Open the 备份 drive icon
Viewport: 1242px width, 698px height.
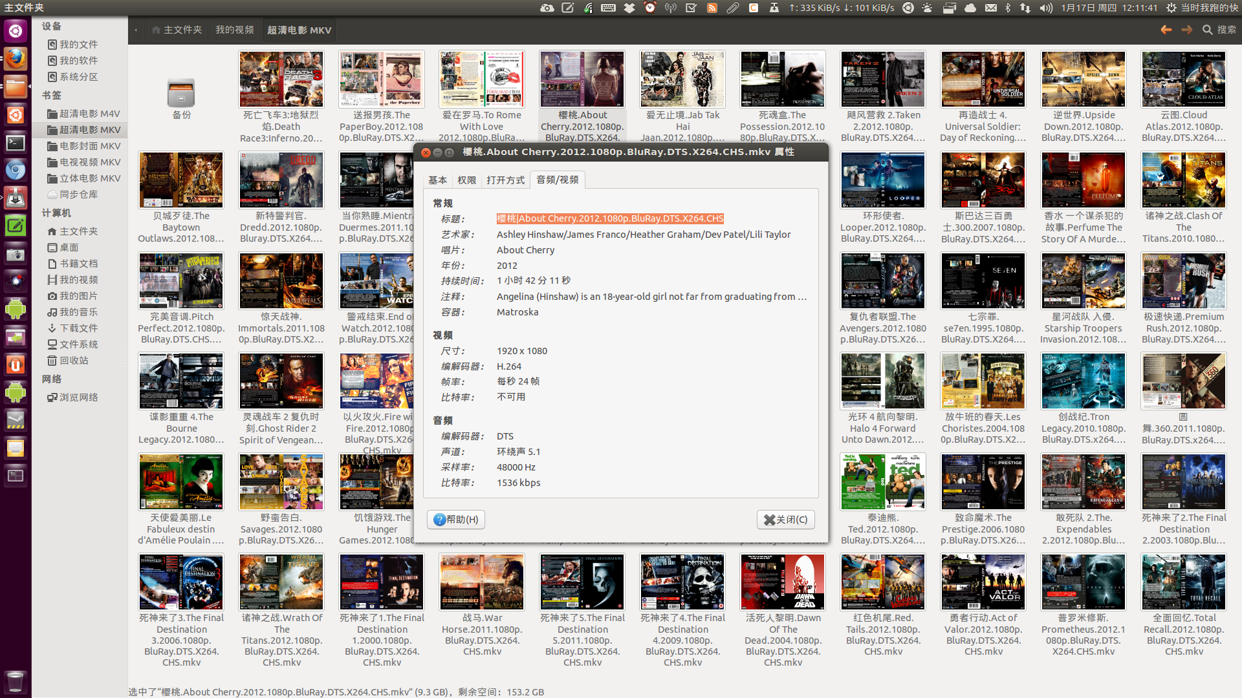pyautogui.click(x=181, y=94)
